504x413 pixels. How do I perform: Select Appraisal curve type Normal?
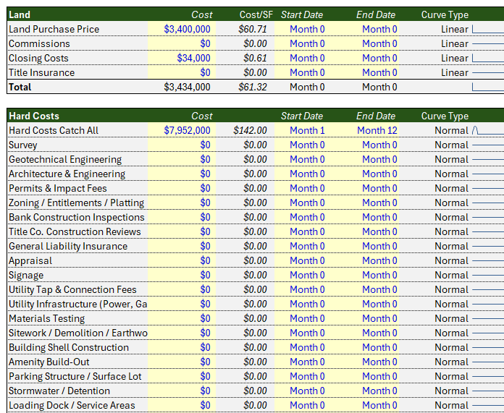(452, 260)
